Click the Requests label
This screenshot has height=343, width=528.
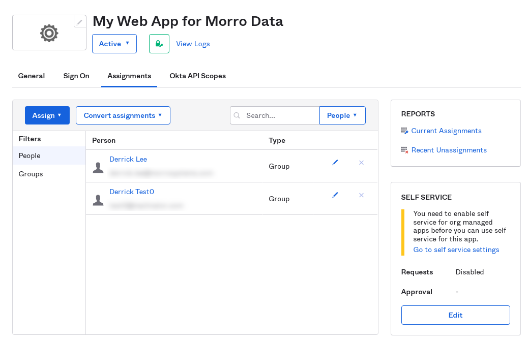point(417,272)
